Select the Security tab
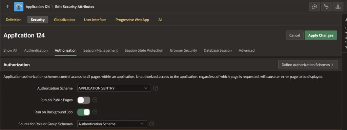Viewport: 347px width, 130px height. click(38, 20)
